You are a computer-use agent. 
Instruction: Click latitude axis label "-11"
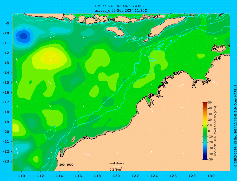point(6,43)
